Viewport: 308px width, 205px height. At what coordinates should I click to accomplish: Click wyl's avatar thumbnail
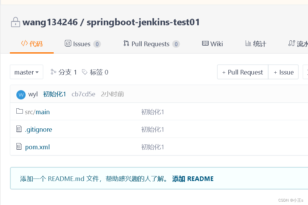pos(21,94)
